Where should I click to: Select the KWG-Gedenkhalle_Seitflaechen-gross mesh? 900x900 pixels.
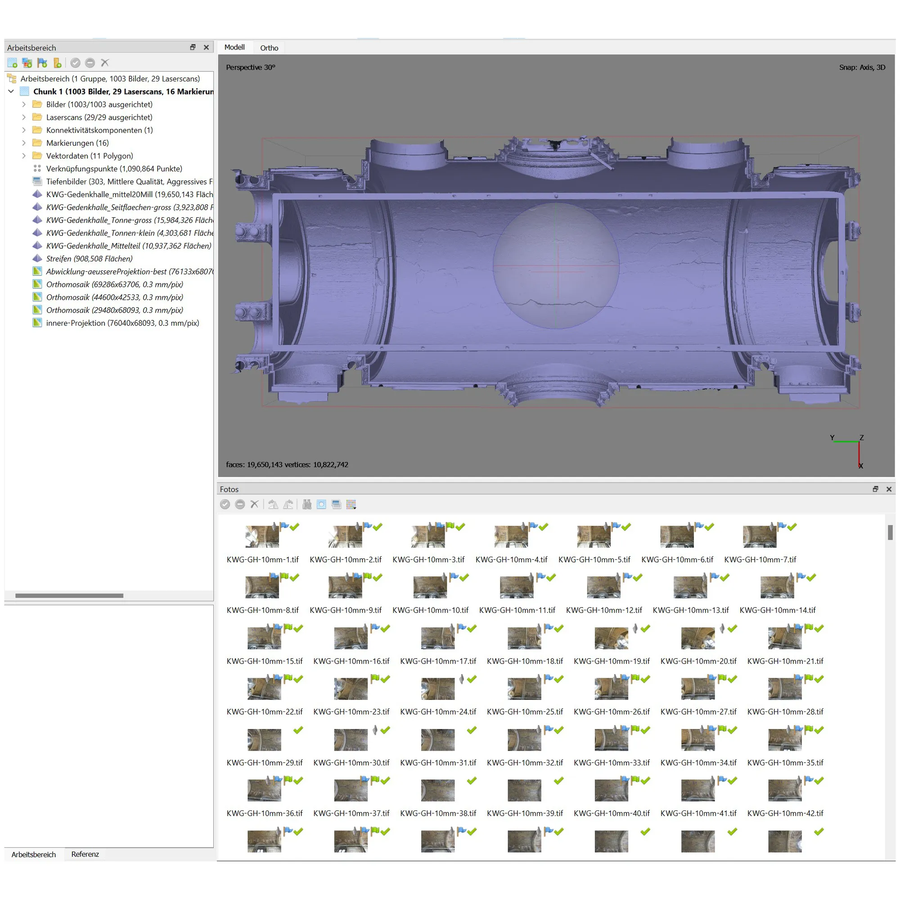coord(122,207)
